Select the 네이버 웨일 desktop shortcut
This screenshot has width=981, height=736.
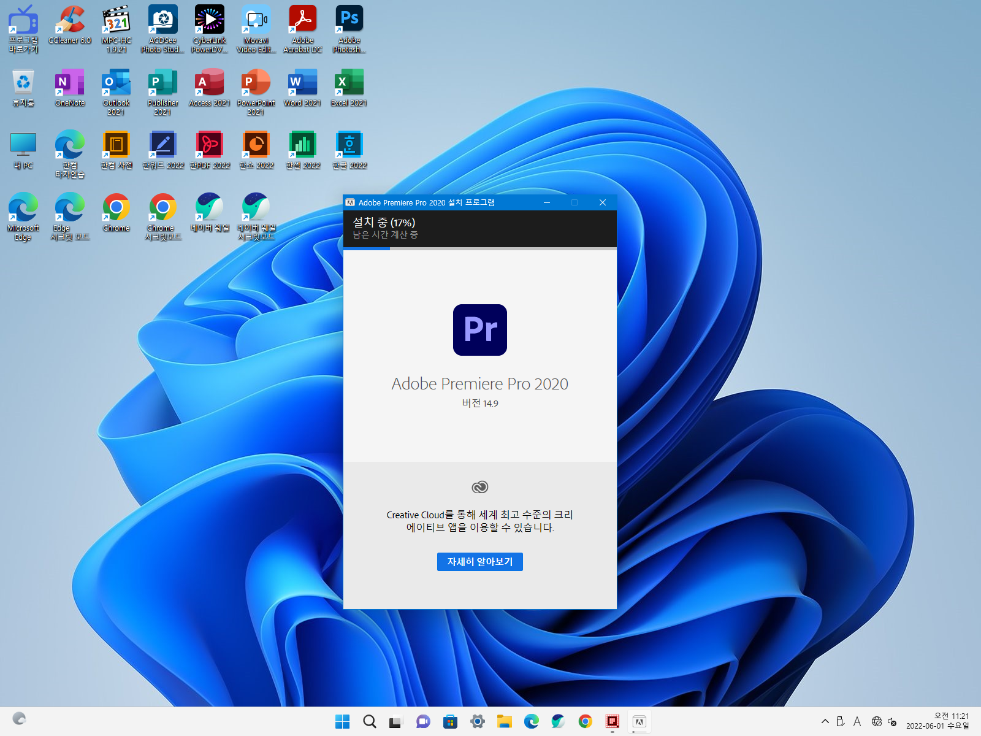(x=210, y=212)
